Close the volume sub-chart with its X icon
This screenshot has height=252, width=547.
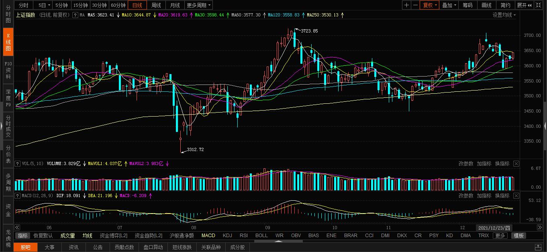516,163
